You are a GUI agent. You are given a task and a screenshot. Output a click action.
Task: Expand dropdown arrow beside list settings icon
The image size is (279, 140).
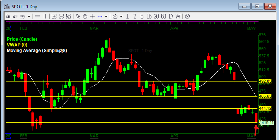pos(29,17)
